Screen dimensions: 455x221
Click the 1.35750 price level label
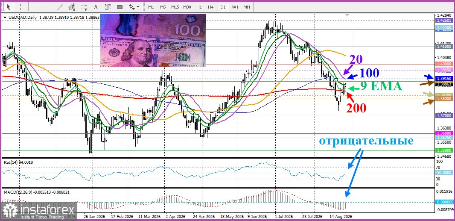click(x=443, y=137)
